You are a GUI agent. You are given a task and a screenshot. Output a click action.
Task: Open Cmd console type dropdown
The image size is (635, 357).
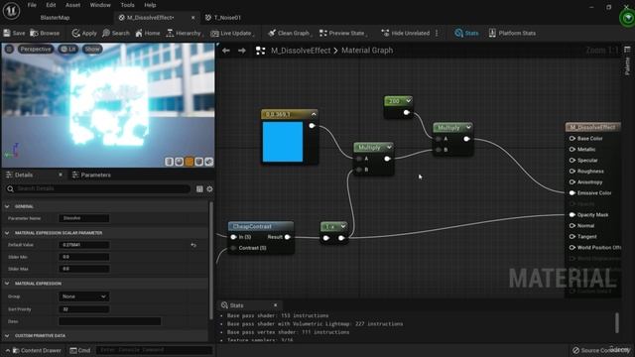[x=79, y=350]
